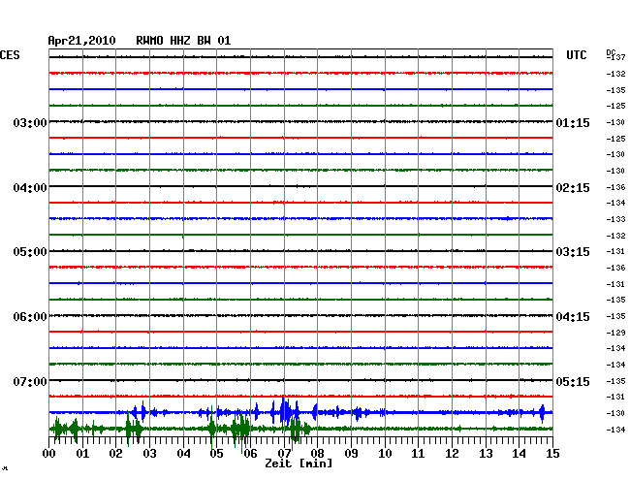Click the 06:00 local time label
Image resolution: width=630 pixels, height=479 pixels.
30,317
